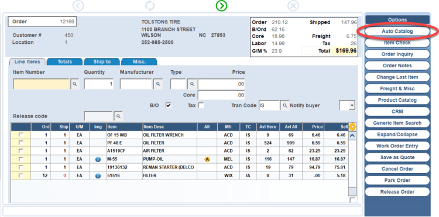Click the Item Desc column header
The image size is (439, 217).
click(170, 127)
